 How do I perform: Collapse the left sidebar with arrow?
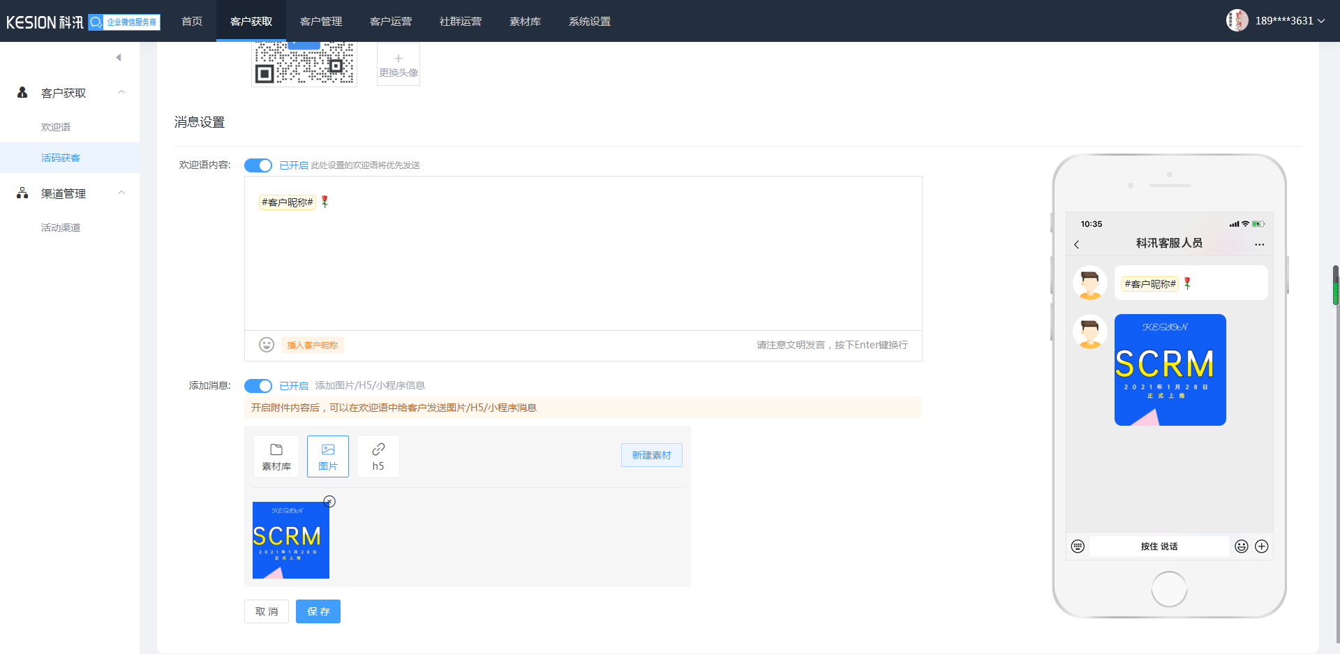pyautogui.click(x=119, y=57)
